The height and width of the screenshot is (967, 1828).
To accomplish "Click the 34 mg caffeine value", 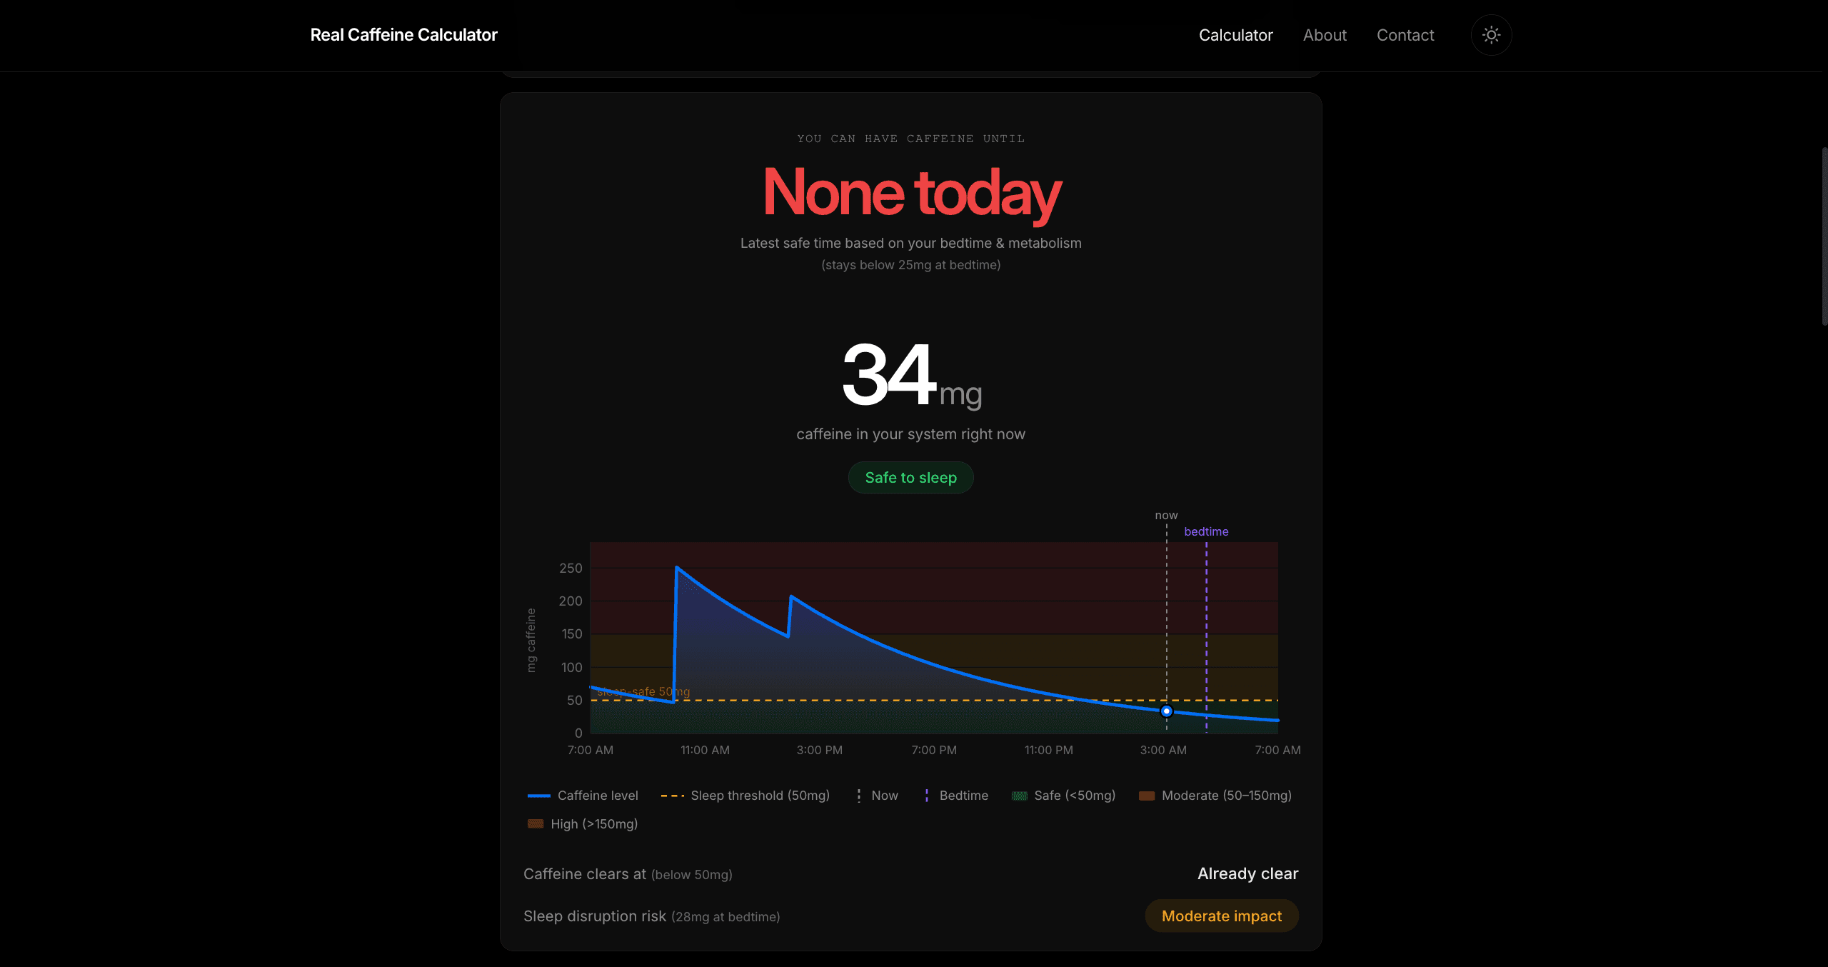I will click(x=911, y=375).
